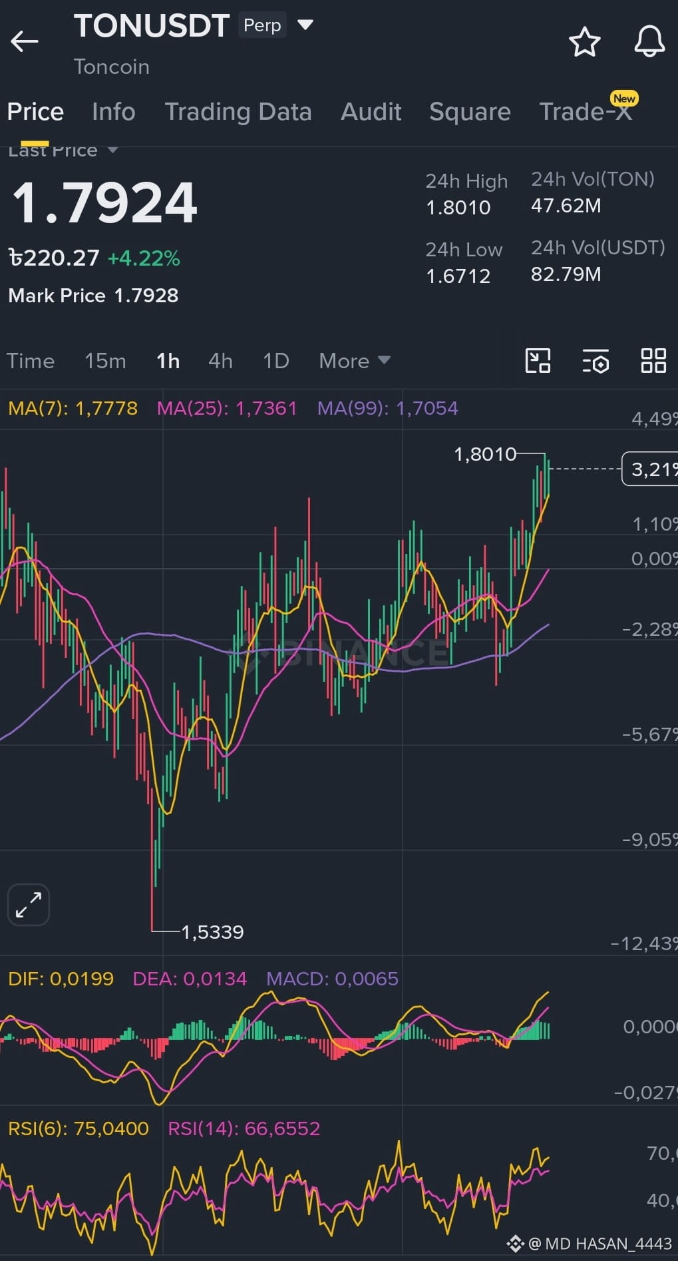Open the Audit tab
678x1261 pixels.
click(x=371, y=112)
